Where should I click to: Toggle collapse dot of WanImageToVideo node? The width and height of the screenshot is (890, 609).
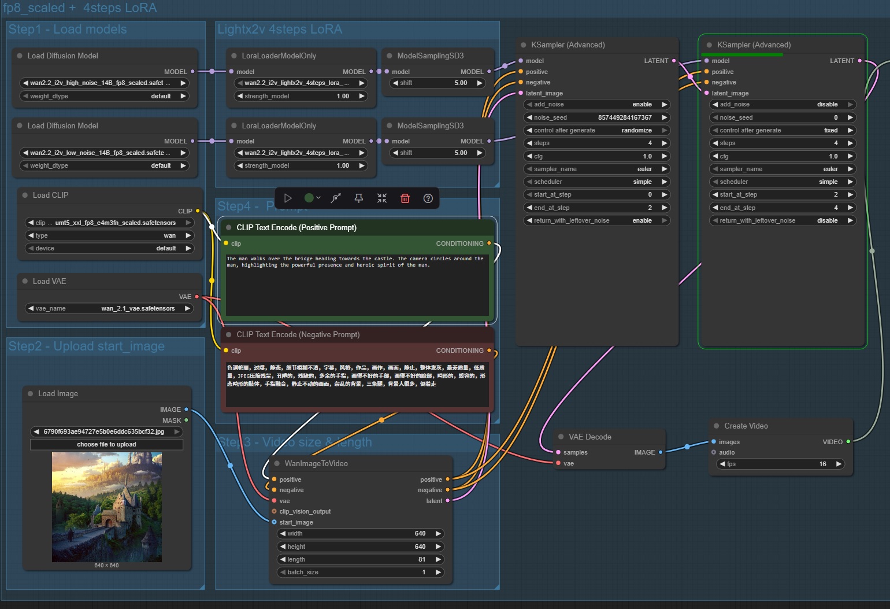(x=277, y=463)
